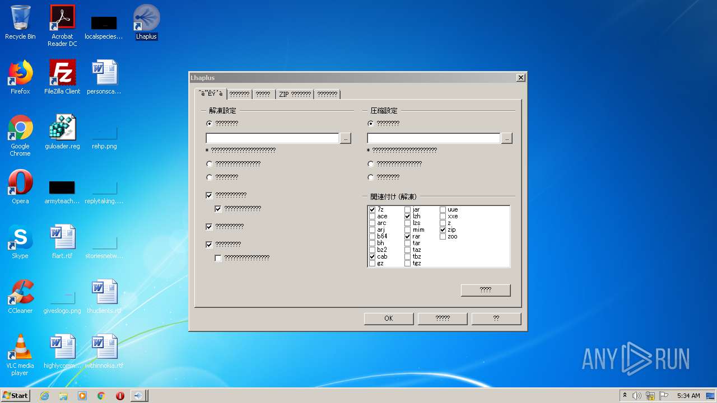The width and height of the screenshot is (717, 403).
Task: Open VLC media player shortcut
Action: 20,355
